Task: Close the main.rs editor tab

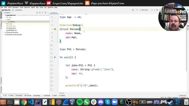Action: click(x=58, y=13)
